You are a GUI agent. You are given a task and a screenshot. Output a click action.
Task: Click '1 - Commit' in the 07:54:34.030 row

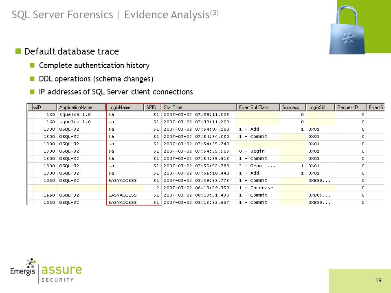click(258, 137)
